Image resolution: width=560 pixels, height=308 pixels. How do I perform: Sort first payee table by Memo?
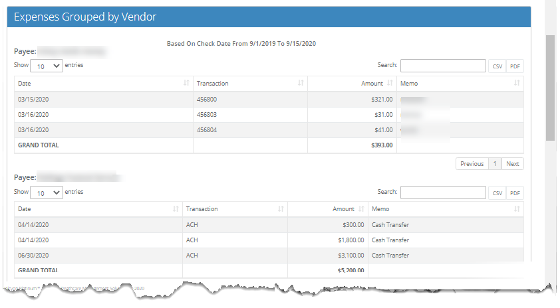(x=460, y=84)
